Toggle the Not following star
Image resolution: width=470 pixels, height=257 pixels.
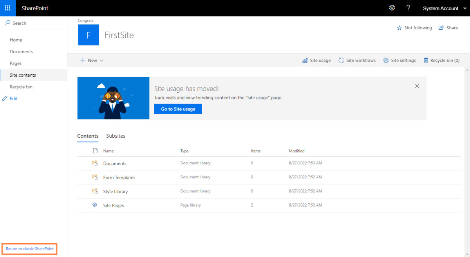[x=414, y=28]
